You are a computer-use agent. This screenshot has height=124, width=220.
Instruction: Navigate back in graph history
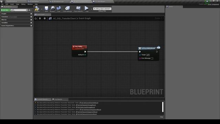point(40,18)
